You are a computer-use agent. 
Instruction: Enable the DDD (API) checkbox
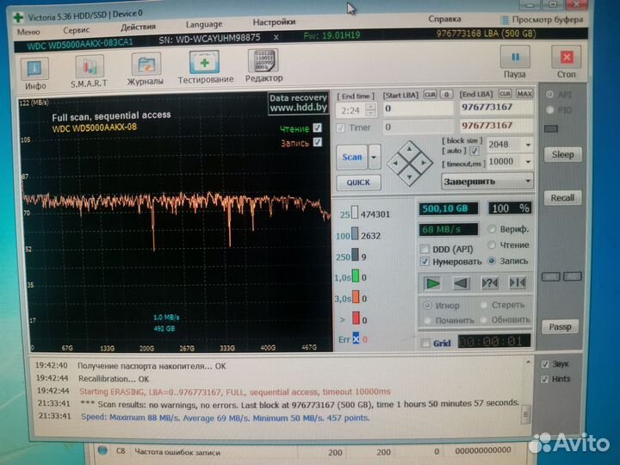tap(425, 248)
